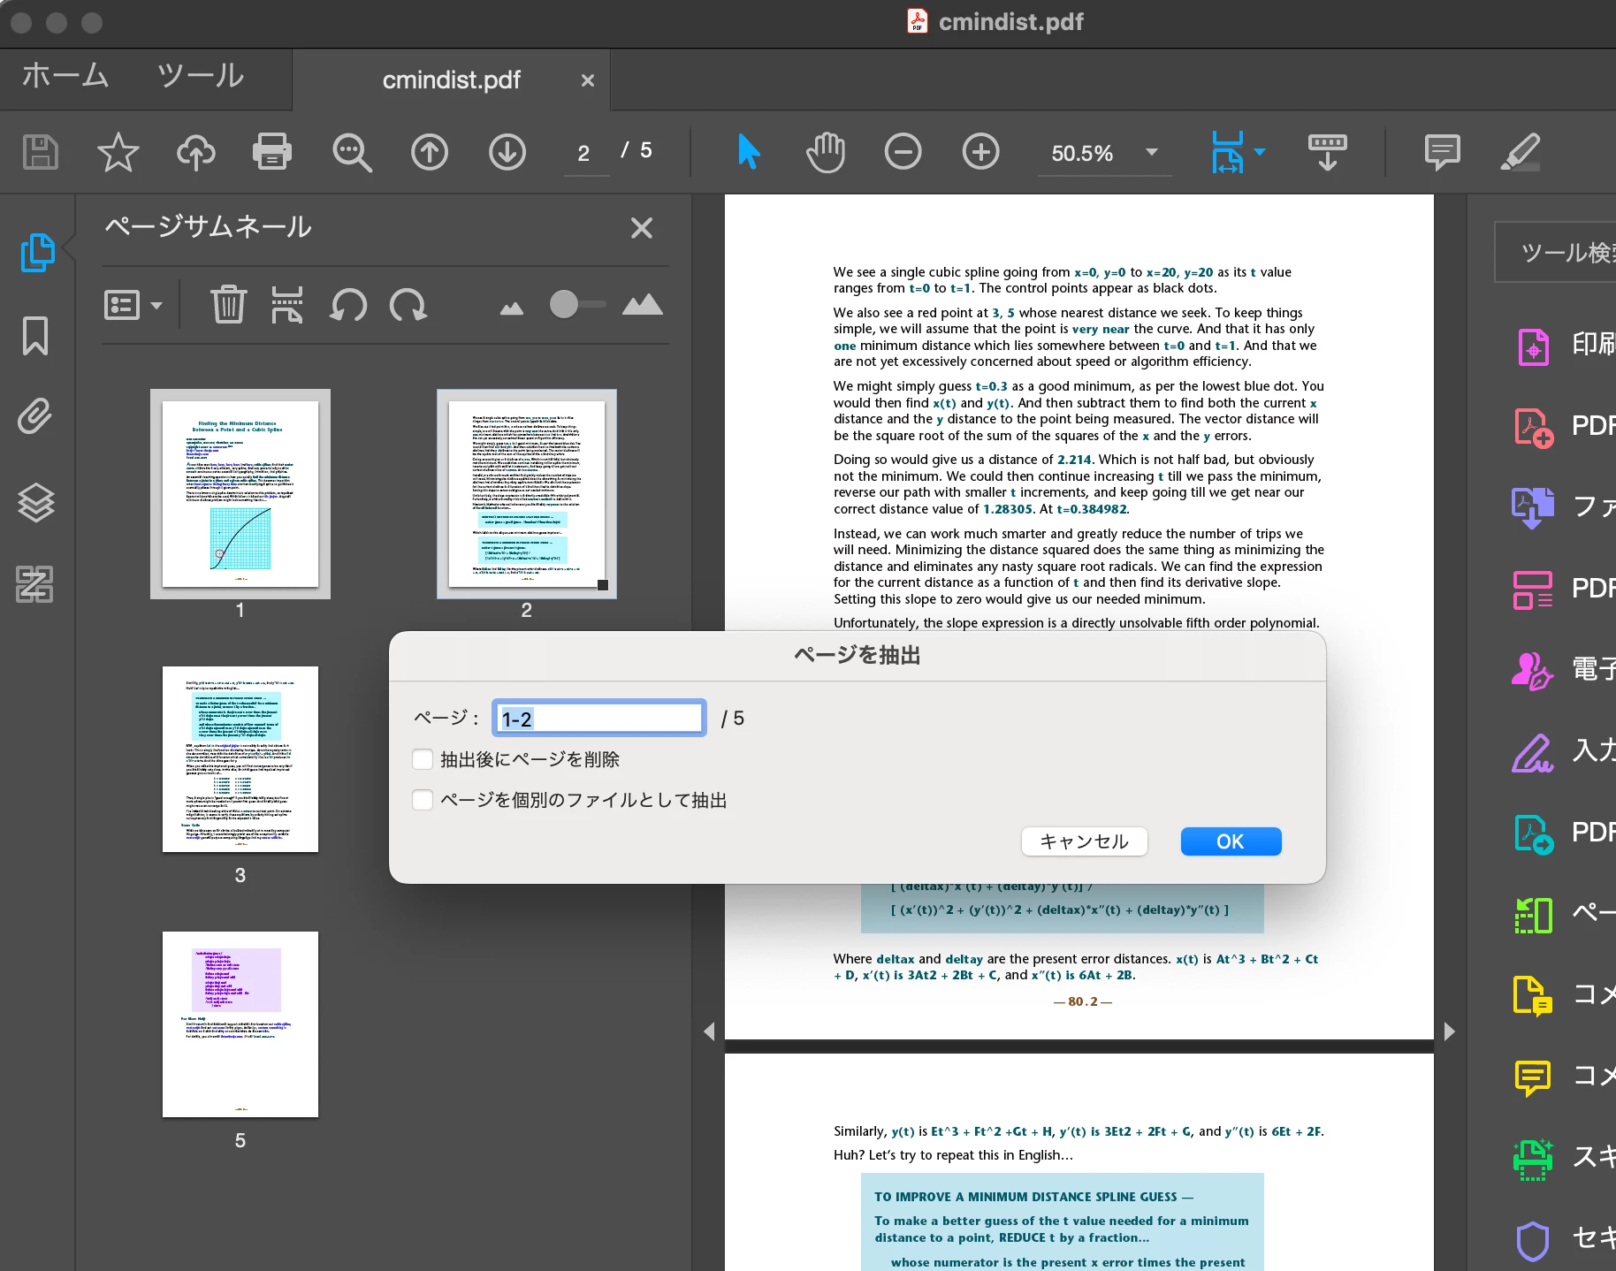Open the green Organize Pages tool

click(x=1534, y=915)
